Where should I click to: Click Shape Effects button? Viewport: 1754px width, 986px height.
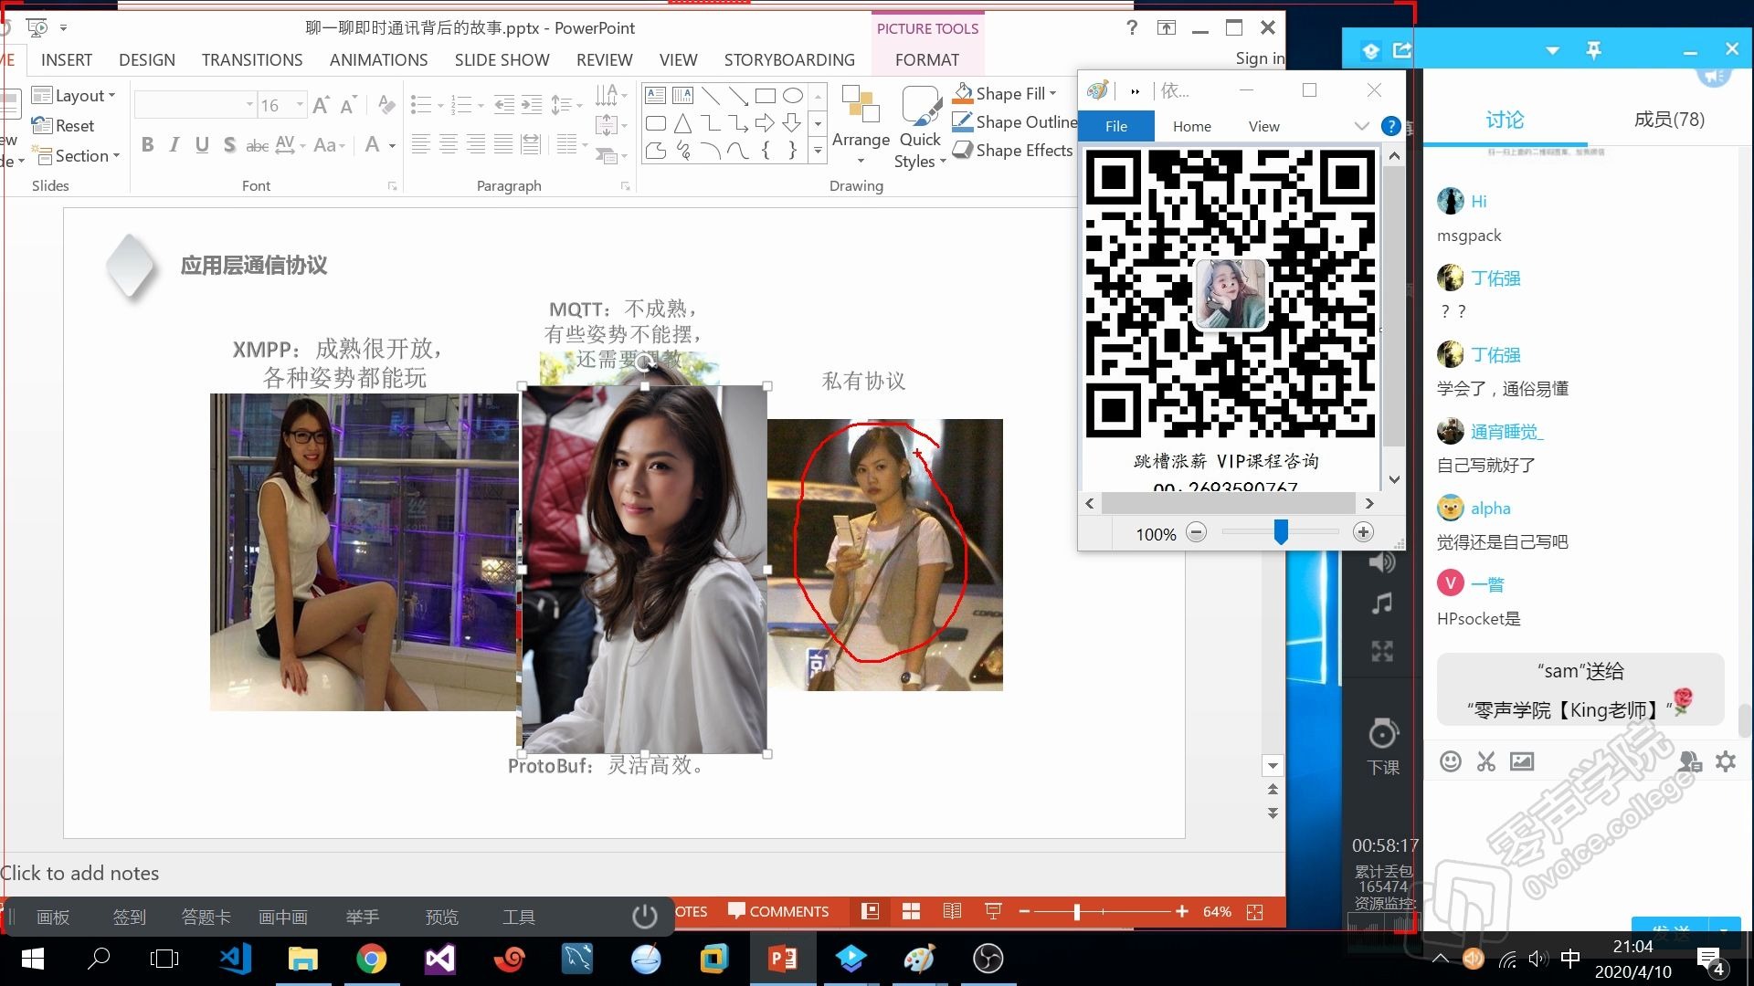(1013, 150)
